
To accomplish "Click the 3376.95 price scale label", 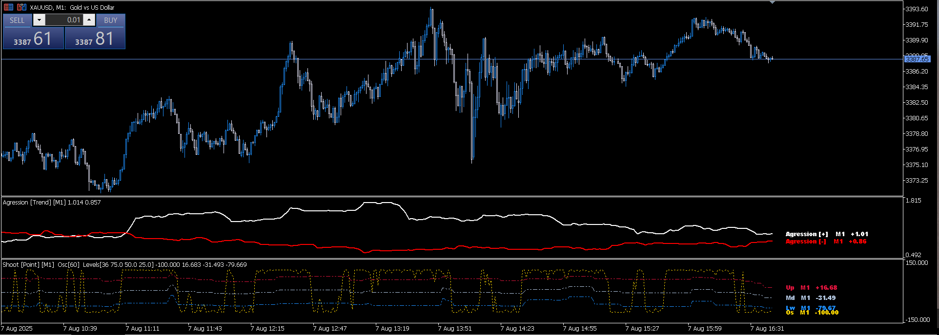I will [917, 149].
